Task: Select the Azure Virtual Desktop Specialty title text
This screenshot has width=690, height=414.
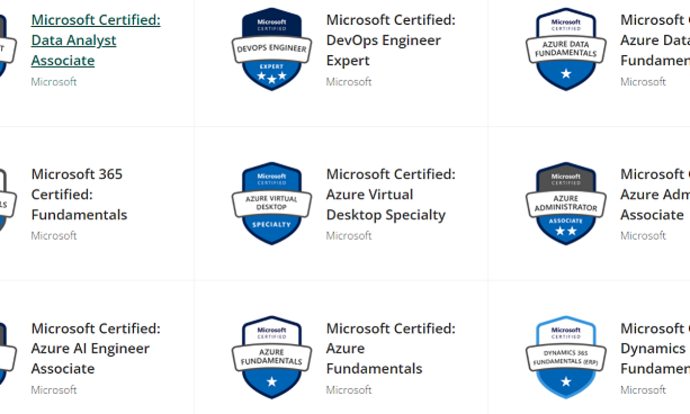Action: (x=390, y=194)
